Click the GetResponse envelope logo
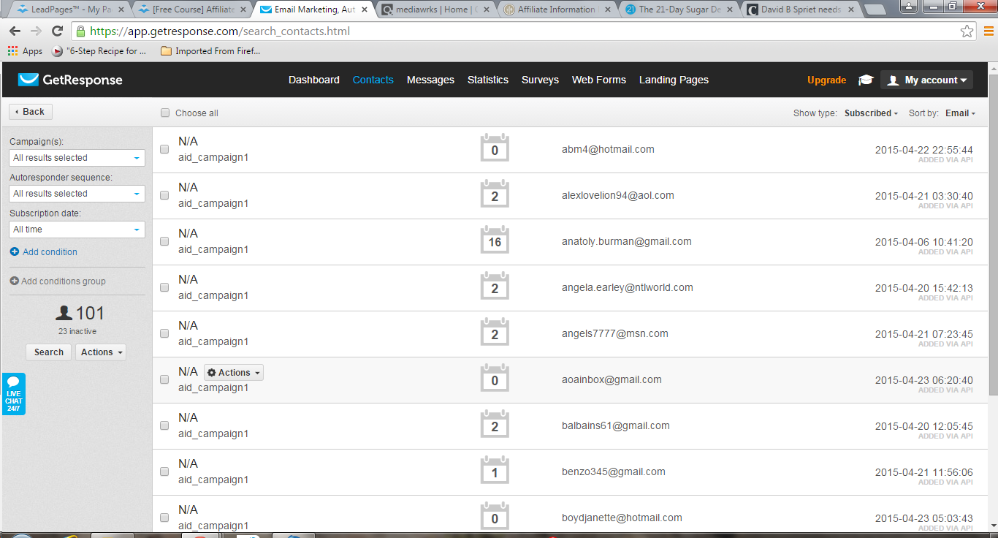This screenshot has width=998, height=538. pyautogui.click(x=28, y=80)
